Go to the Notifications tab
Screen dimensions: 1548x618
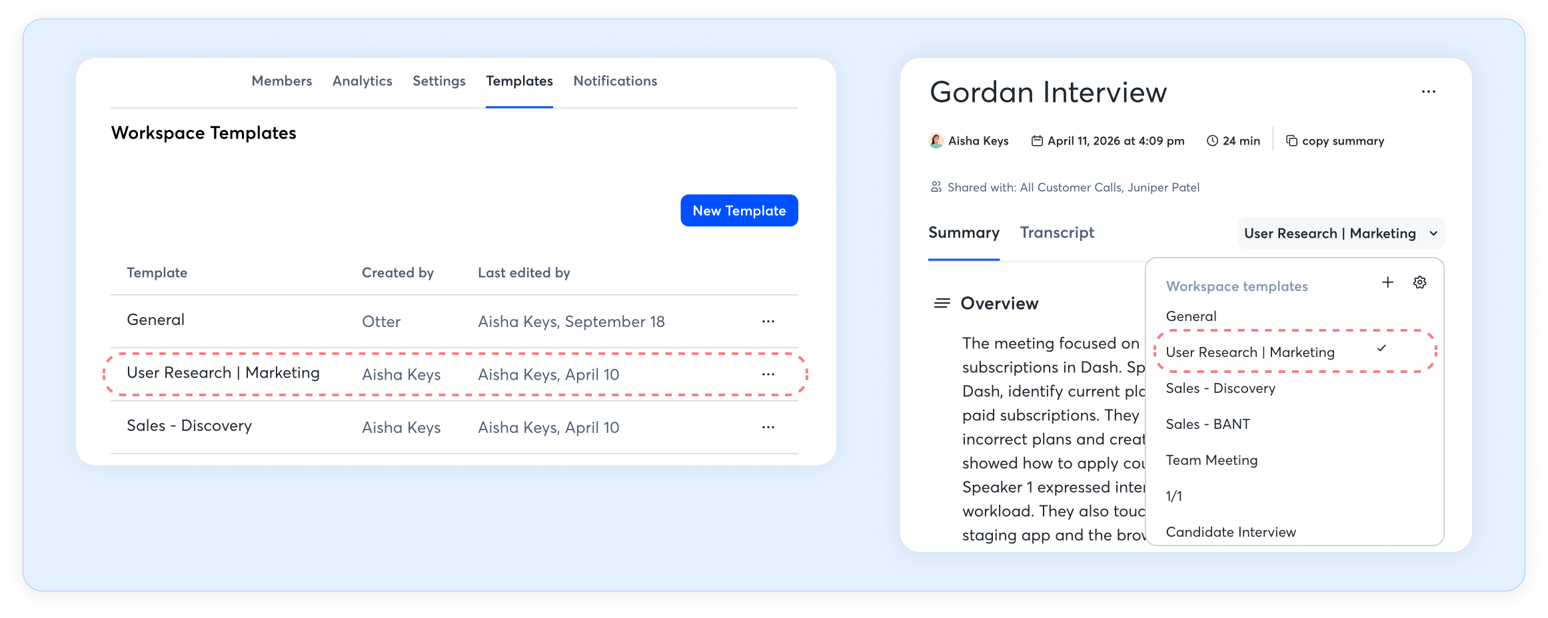click(614, 81)
